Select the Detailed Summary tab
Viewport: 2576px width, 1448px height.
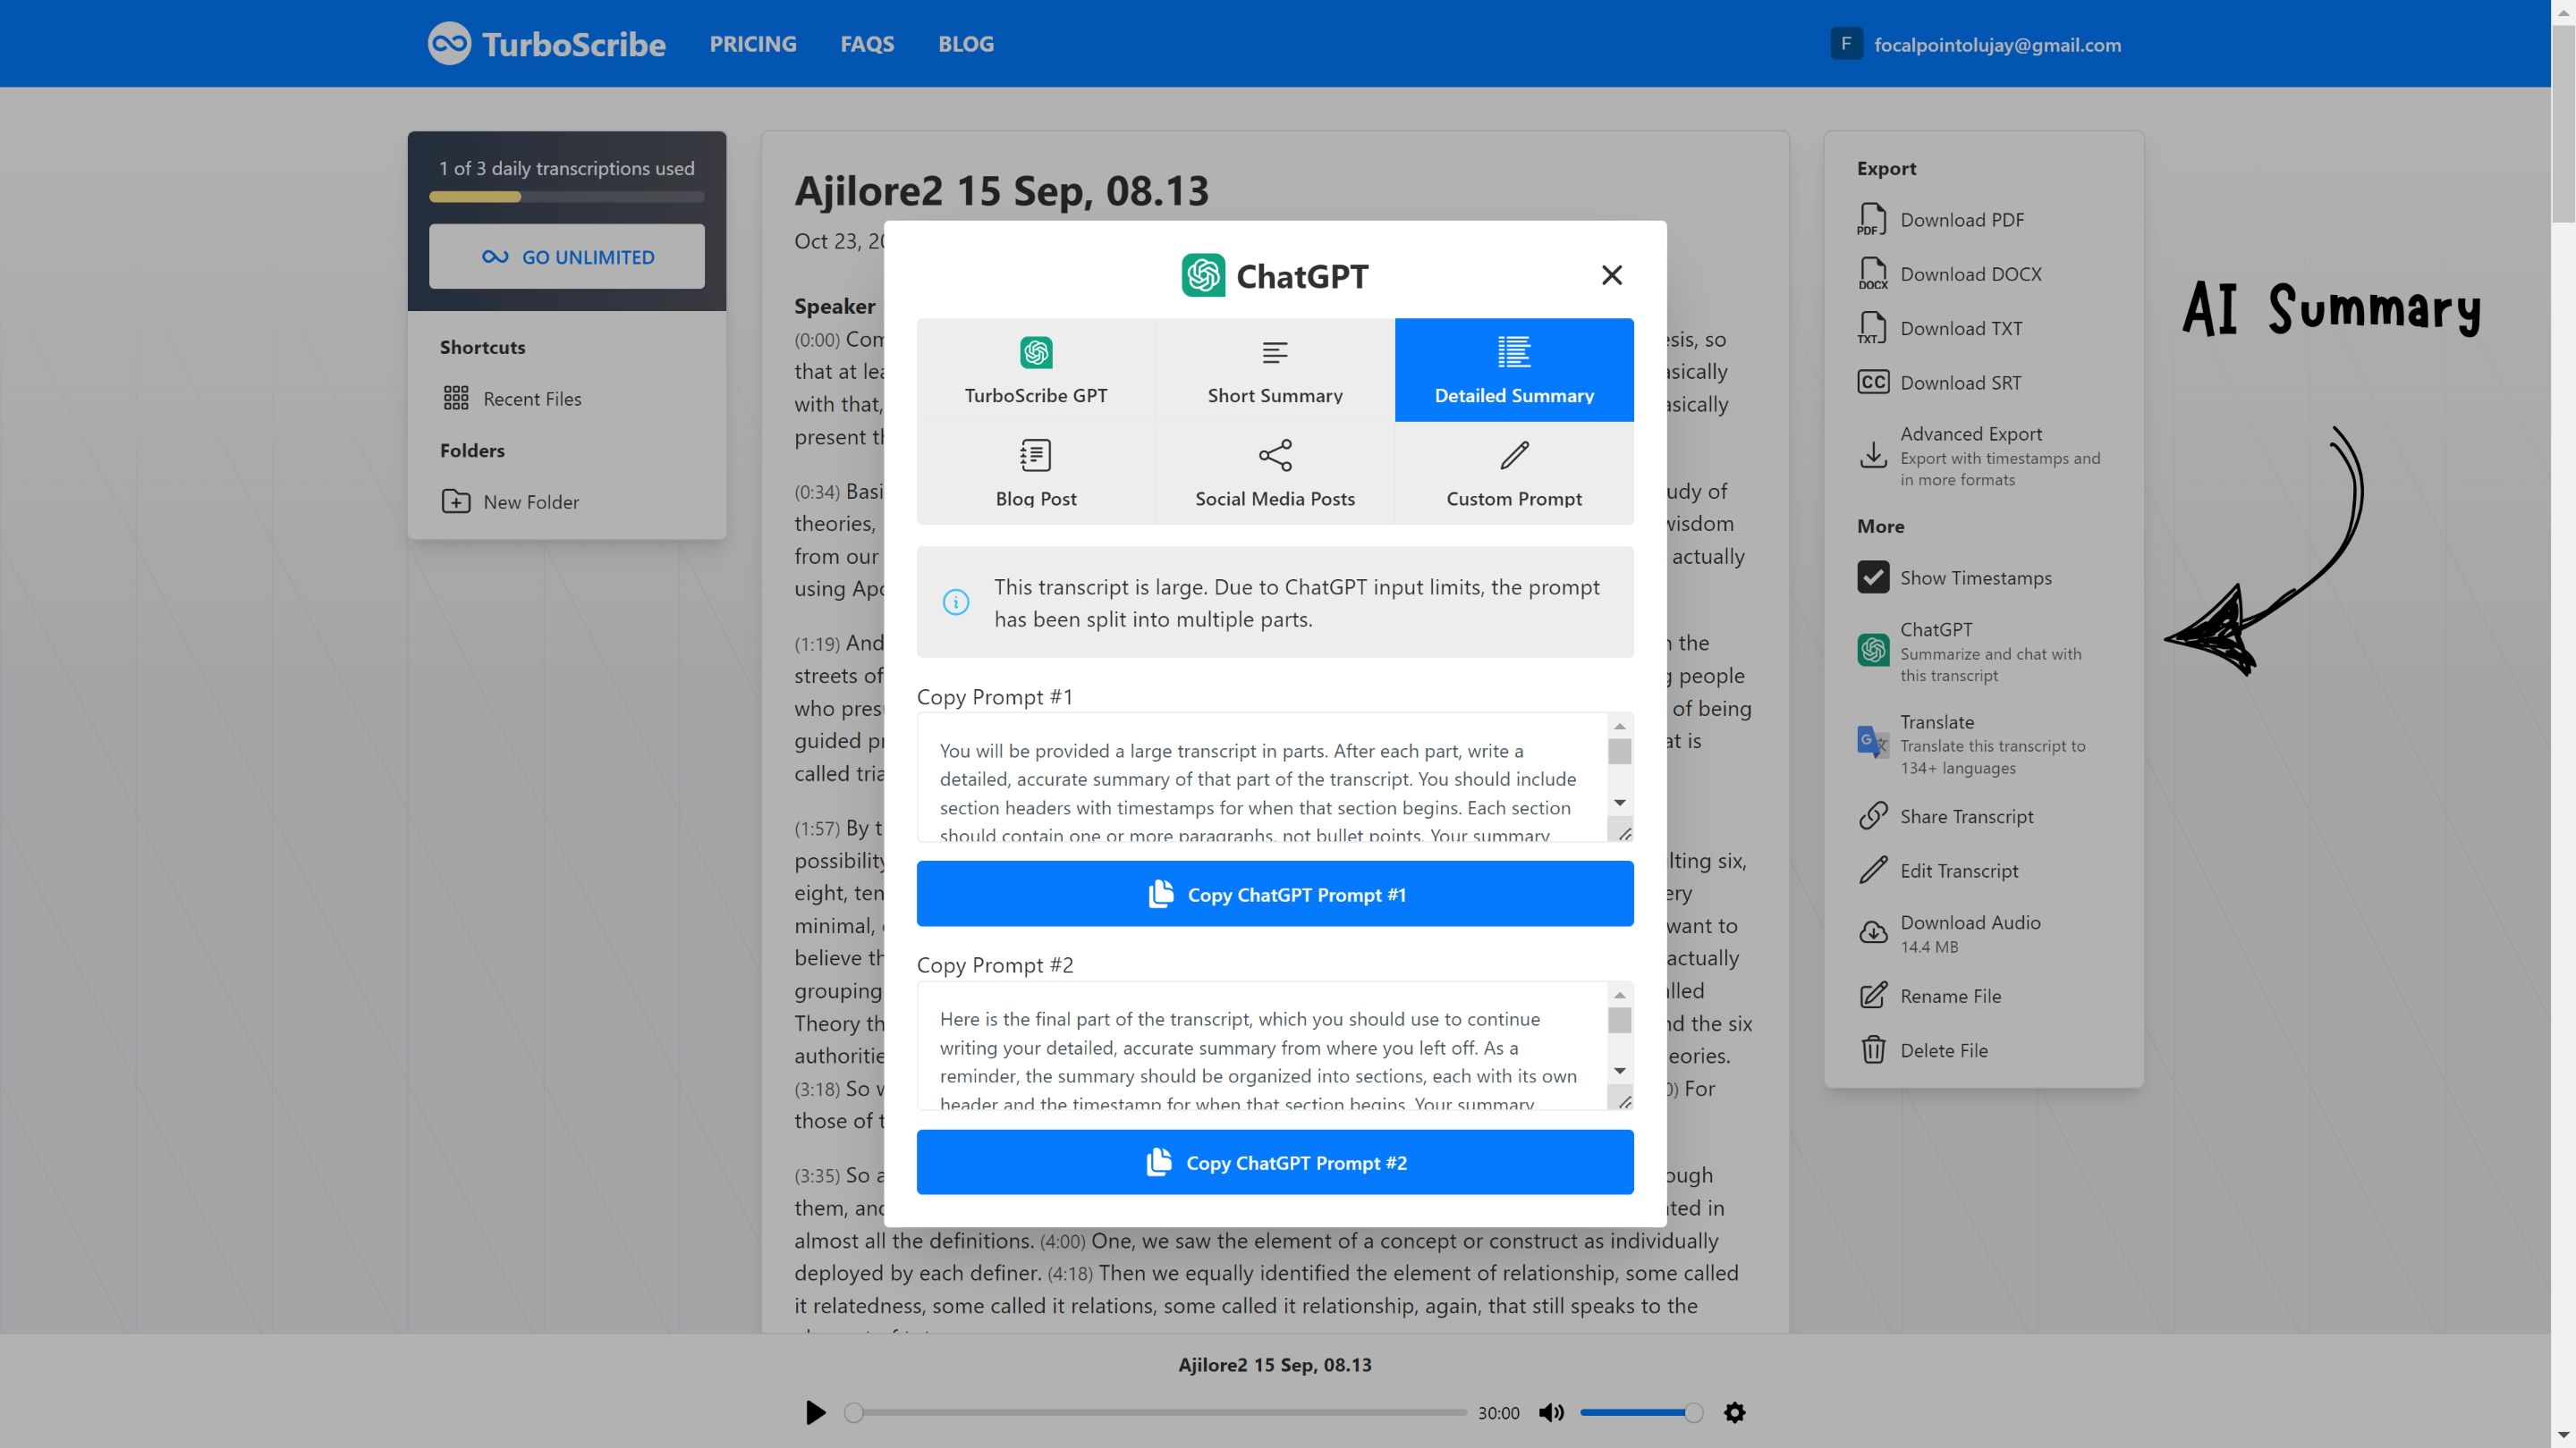tap(1514, 370)
